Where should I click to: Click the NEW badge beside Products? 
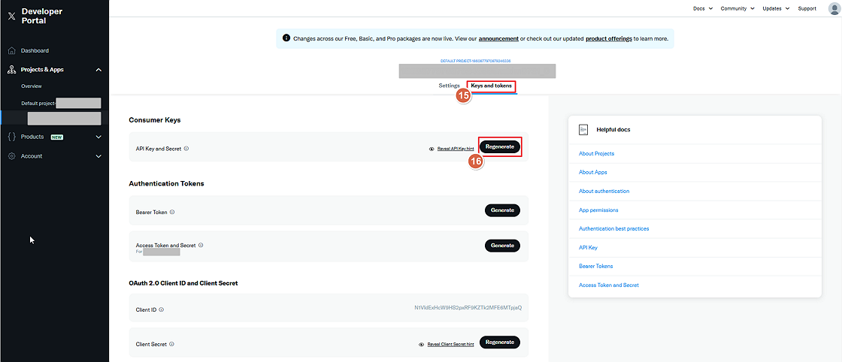coord(57,137)
